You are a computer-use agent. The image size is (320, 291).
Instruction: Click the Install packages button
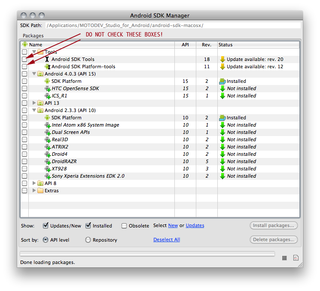pos(274,225)
